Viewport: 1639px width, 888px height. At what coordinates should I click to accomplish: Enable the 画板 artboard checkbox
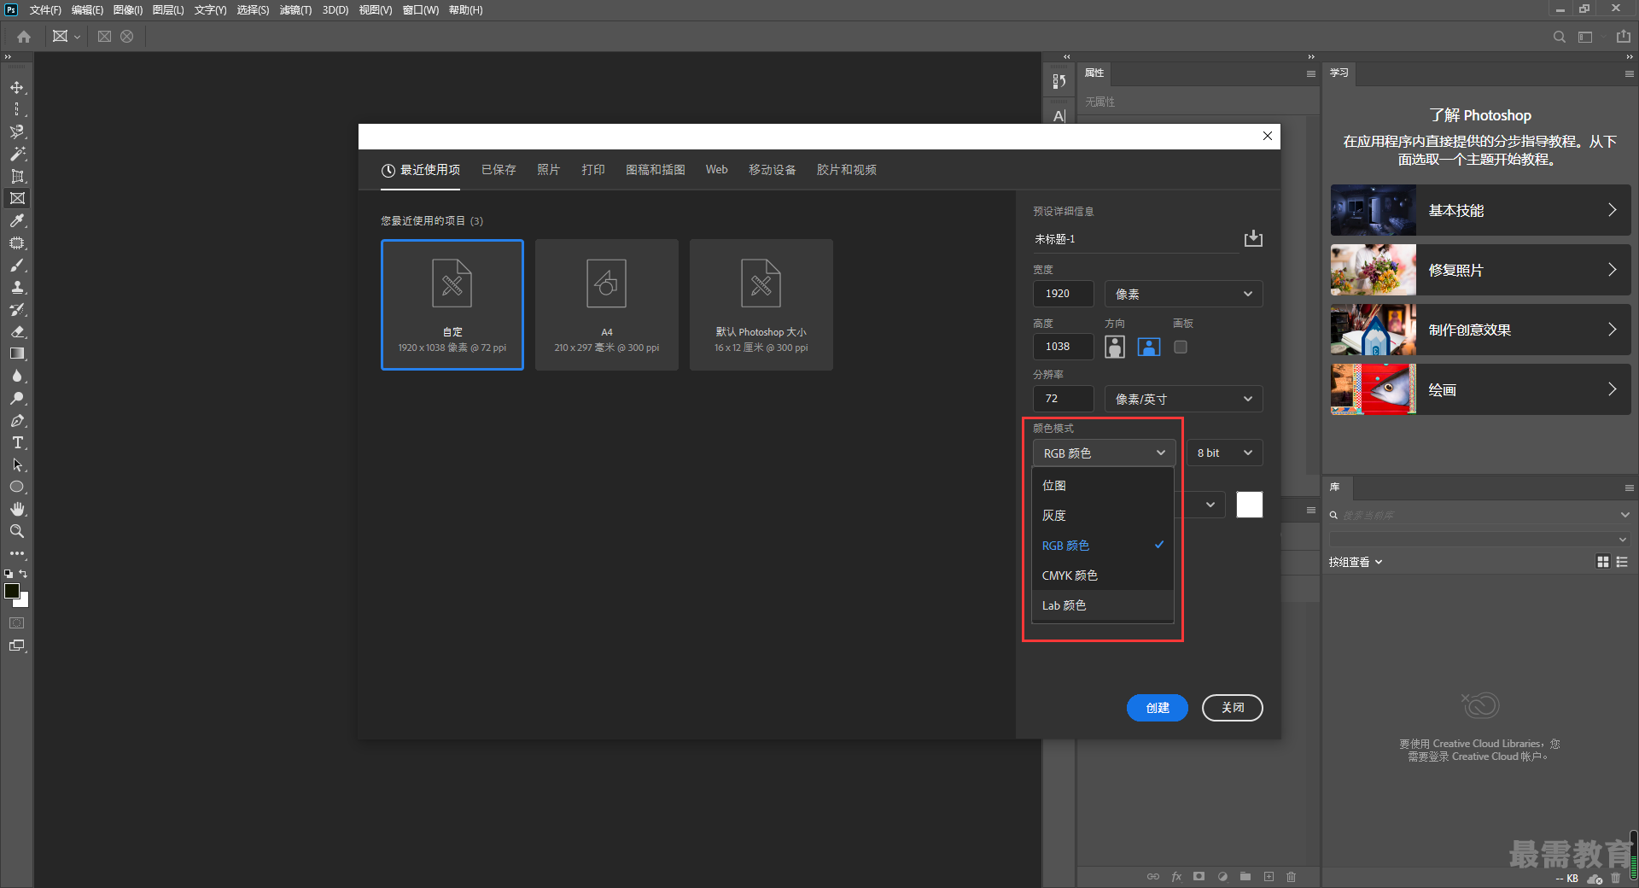[x=1181, y=347]
